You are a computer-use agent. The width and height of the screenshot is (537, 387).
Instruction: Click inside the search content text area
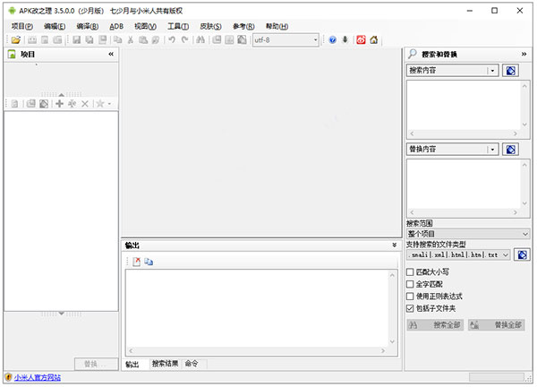(464, 105)
